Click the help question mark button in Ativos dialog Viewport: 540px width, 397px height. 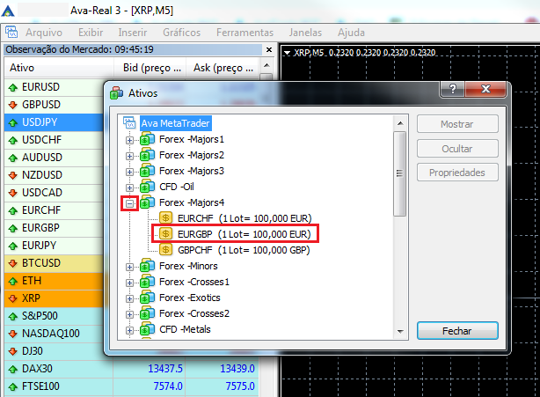tap(453, 89)
